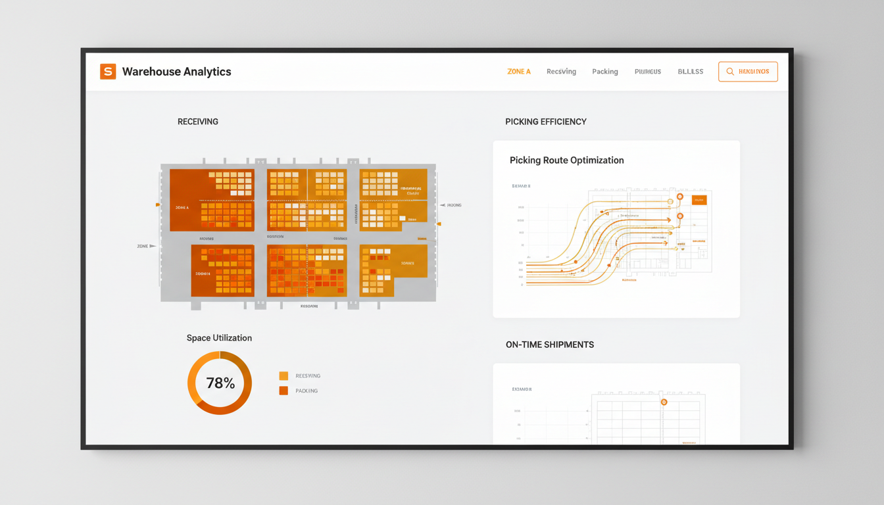This screenshot has height=505, width=884.
Task: Toggle the Packing legend entry
Action: (x=299, y=390)
